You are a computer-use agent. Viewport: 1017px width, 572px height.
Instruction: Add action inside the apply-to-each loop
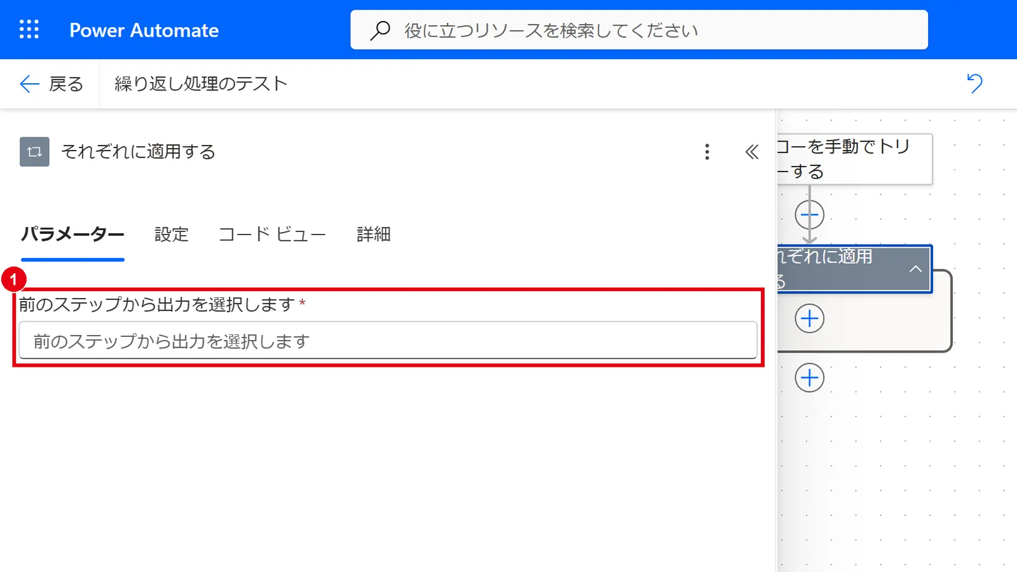pos(809,318)
